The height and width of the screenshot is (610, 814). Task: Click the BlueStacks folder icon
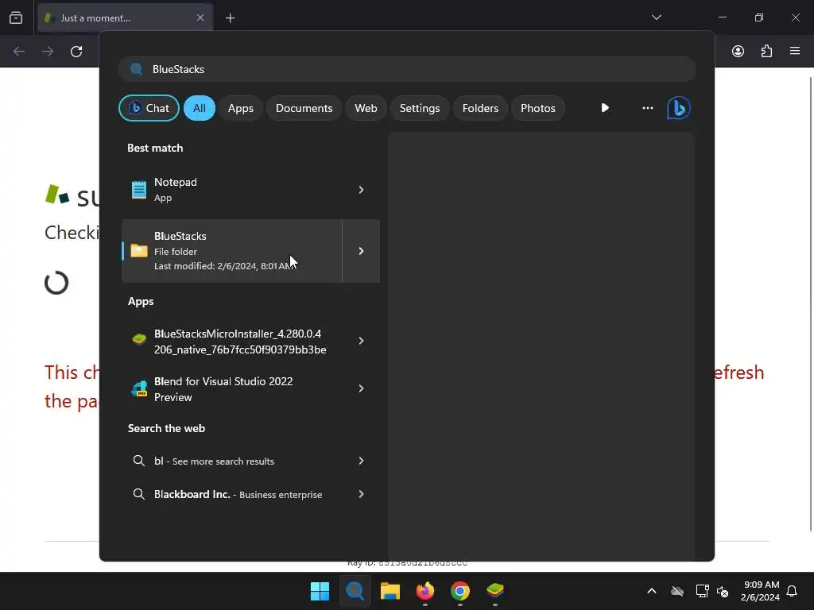tap(138, 251)
